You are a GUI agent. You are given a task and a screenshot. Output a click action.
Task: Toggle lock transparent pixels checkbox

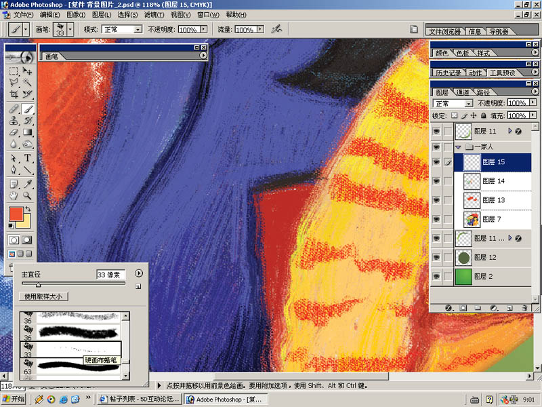(454, 115)
